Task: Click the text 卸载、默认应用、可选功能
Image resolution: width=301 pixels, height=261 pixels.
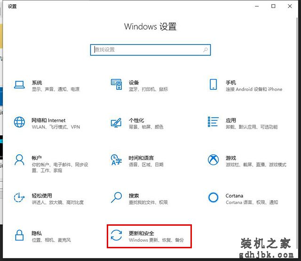Action: pos(252,127)
